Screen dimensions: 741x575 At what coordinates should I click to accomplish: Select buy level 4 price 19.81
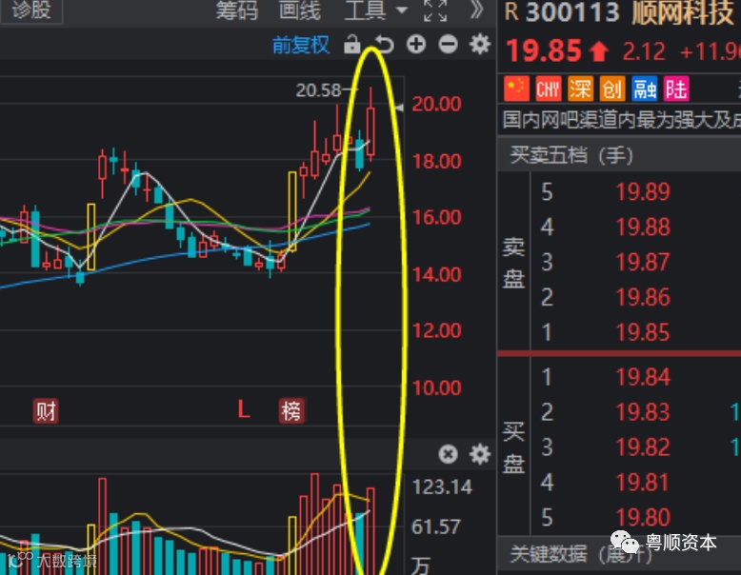click(643, 483)
